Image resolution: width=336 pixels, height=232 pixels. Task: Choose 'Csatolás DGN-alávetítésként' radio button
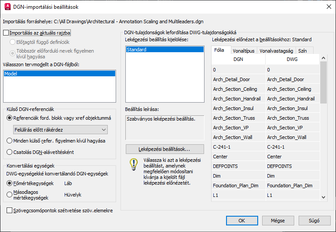[x=9, y=152]
